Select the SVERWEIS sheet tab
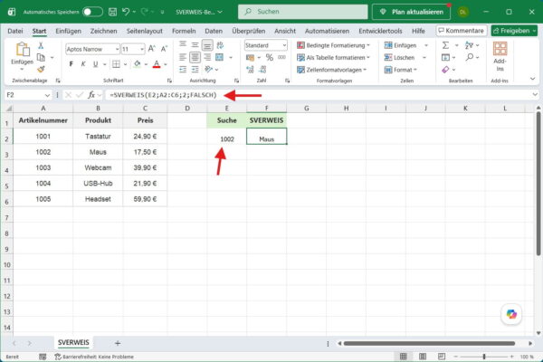This screenshot has height=362, width=543. click(73, 342)
